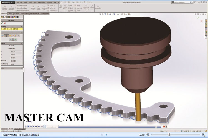
Task: Cancel with viewport corner red X
Action: (x=202, y=21)
